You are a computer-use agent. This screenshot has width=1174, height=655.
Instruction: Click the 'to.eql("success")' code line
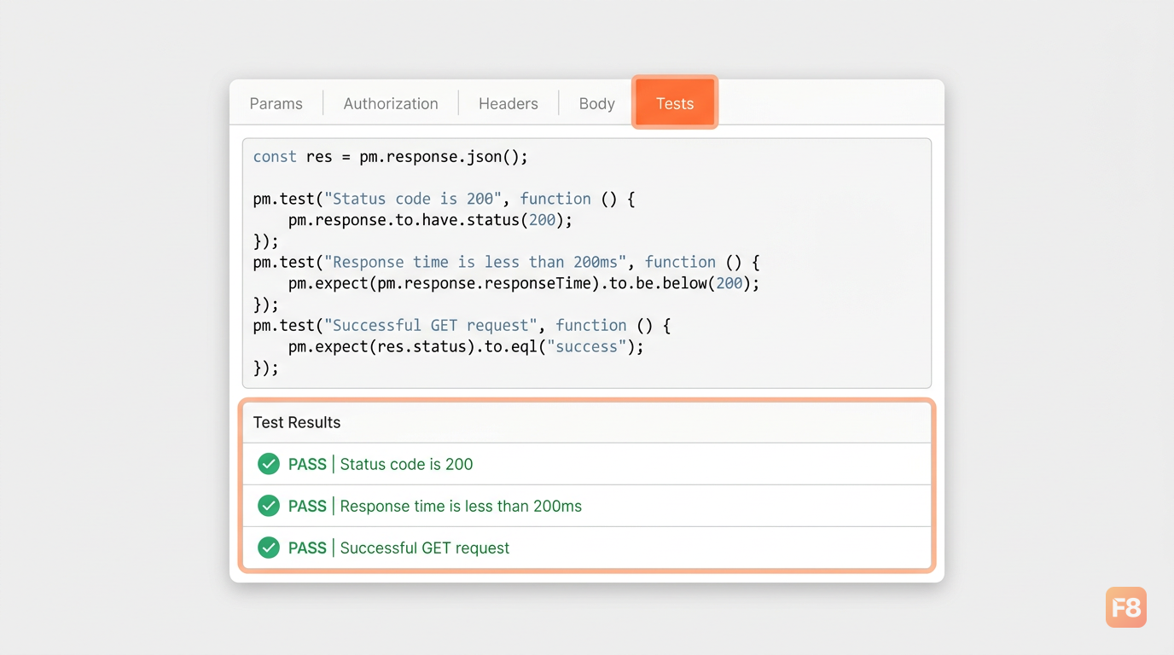[x=466, y=346]
